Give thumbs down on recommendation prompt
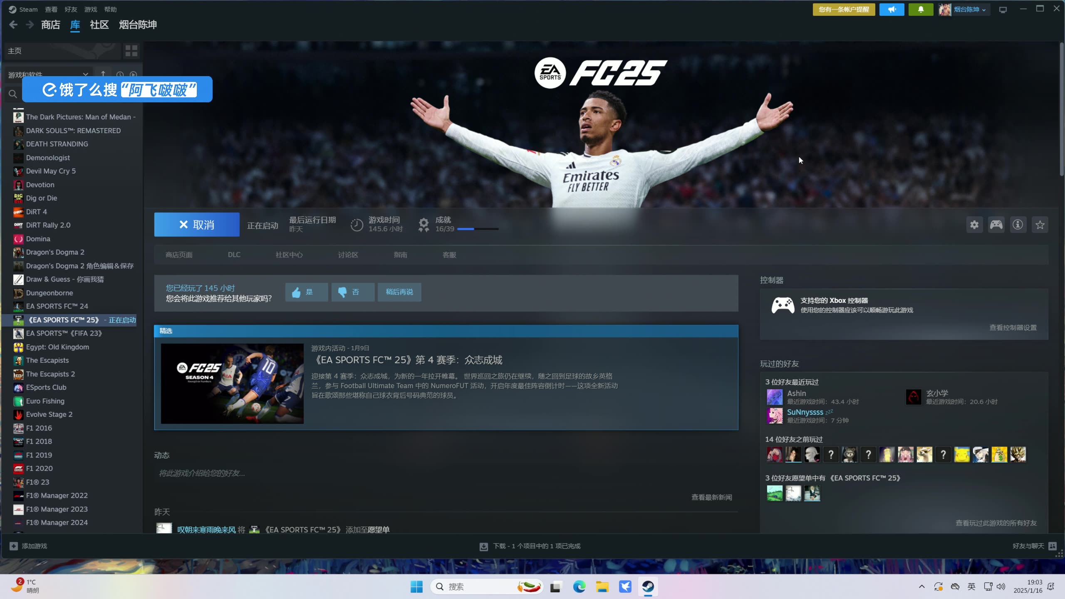This screenshot has height=599, width=1065. click(x=352, y=292)
